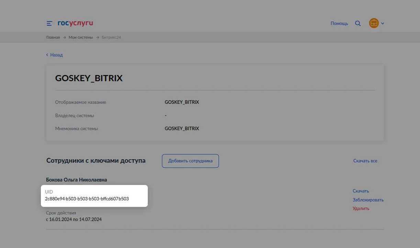Go to Мои системы breadcrumb

(81, 37)
